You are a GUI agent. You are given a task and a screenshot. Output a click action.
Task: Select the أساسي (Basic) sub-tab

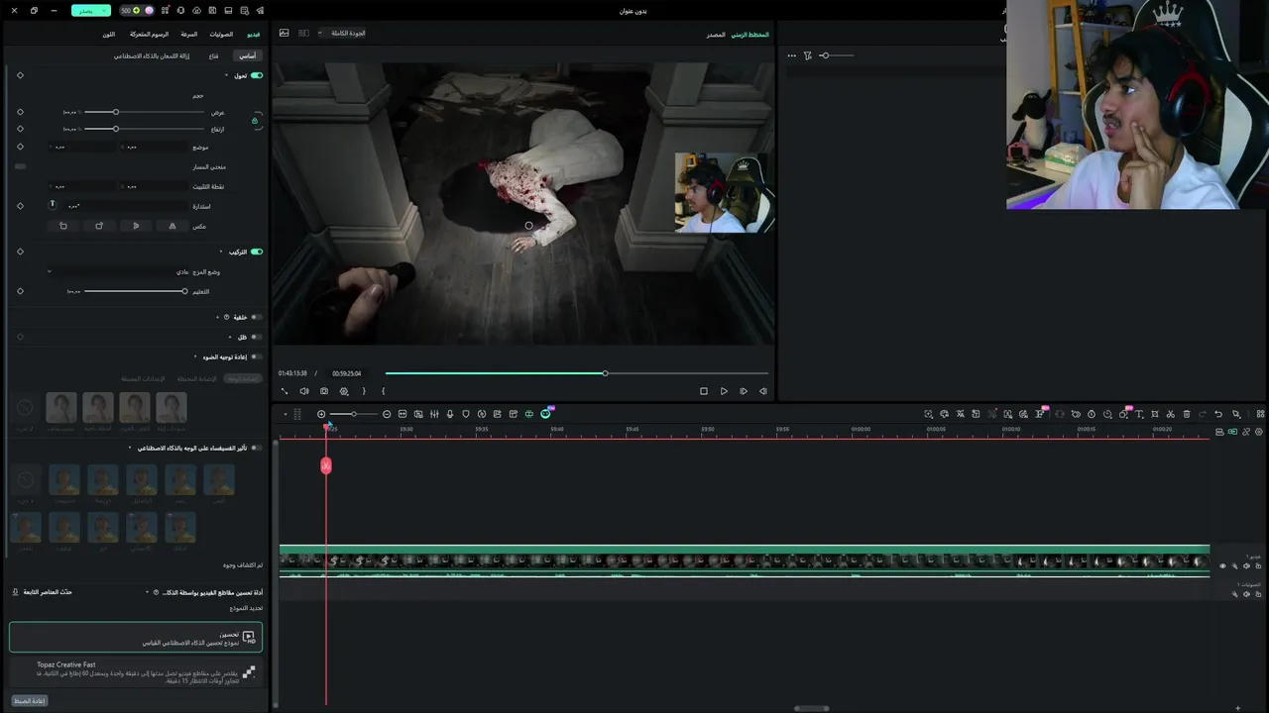coord(247,55)
